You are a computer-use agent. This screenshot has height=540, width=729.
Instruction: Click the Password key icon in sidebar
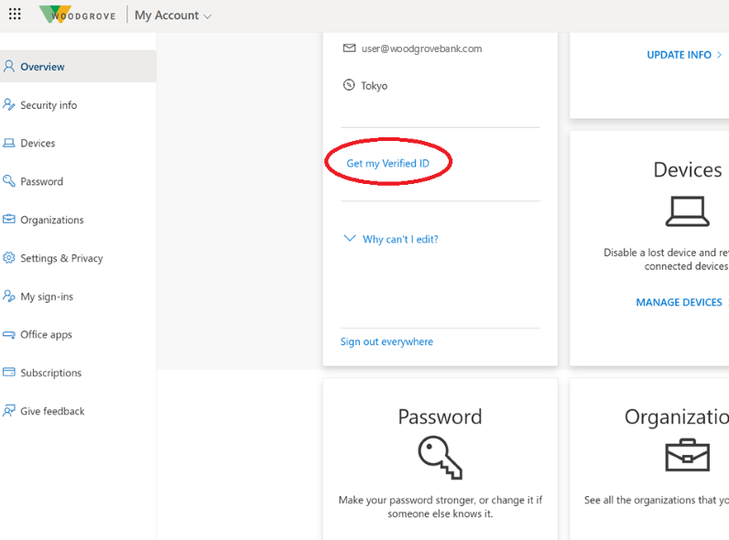[x=9, y=181]
